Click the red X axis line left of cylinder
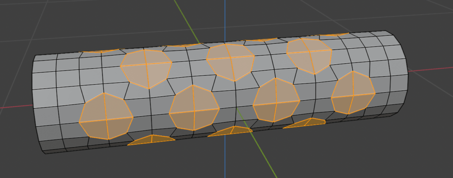Screen dimensions: 453x178 point(15,106)
